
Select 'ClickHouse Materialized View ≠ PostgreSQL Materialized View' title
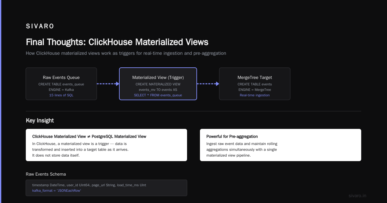point(89,137)
